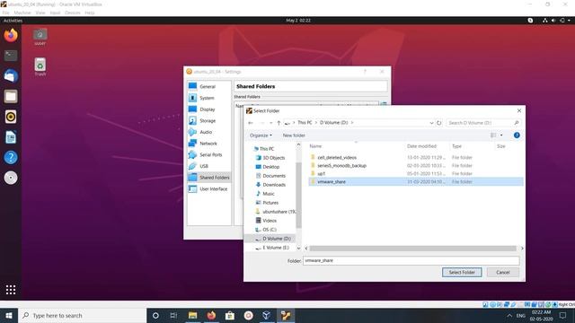Sort files by Date modified column

(x=421, y=146)
